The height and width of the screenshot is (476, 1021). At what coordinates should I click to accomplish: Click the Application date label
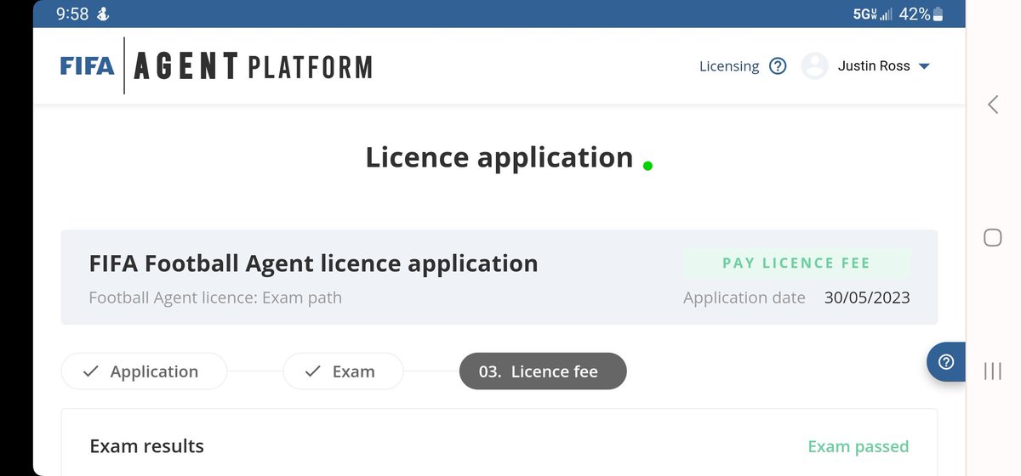(744, 297)
